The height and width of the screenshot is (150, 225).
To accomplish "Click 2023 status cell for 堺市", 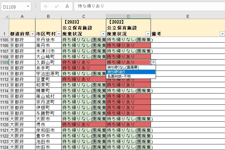I will 84,125.
